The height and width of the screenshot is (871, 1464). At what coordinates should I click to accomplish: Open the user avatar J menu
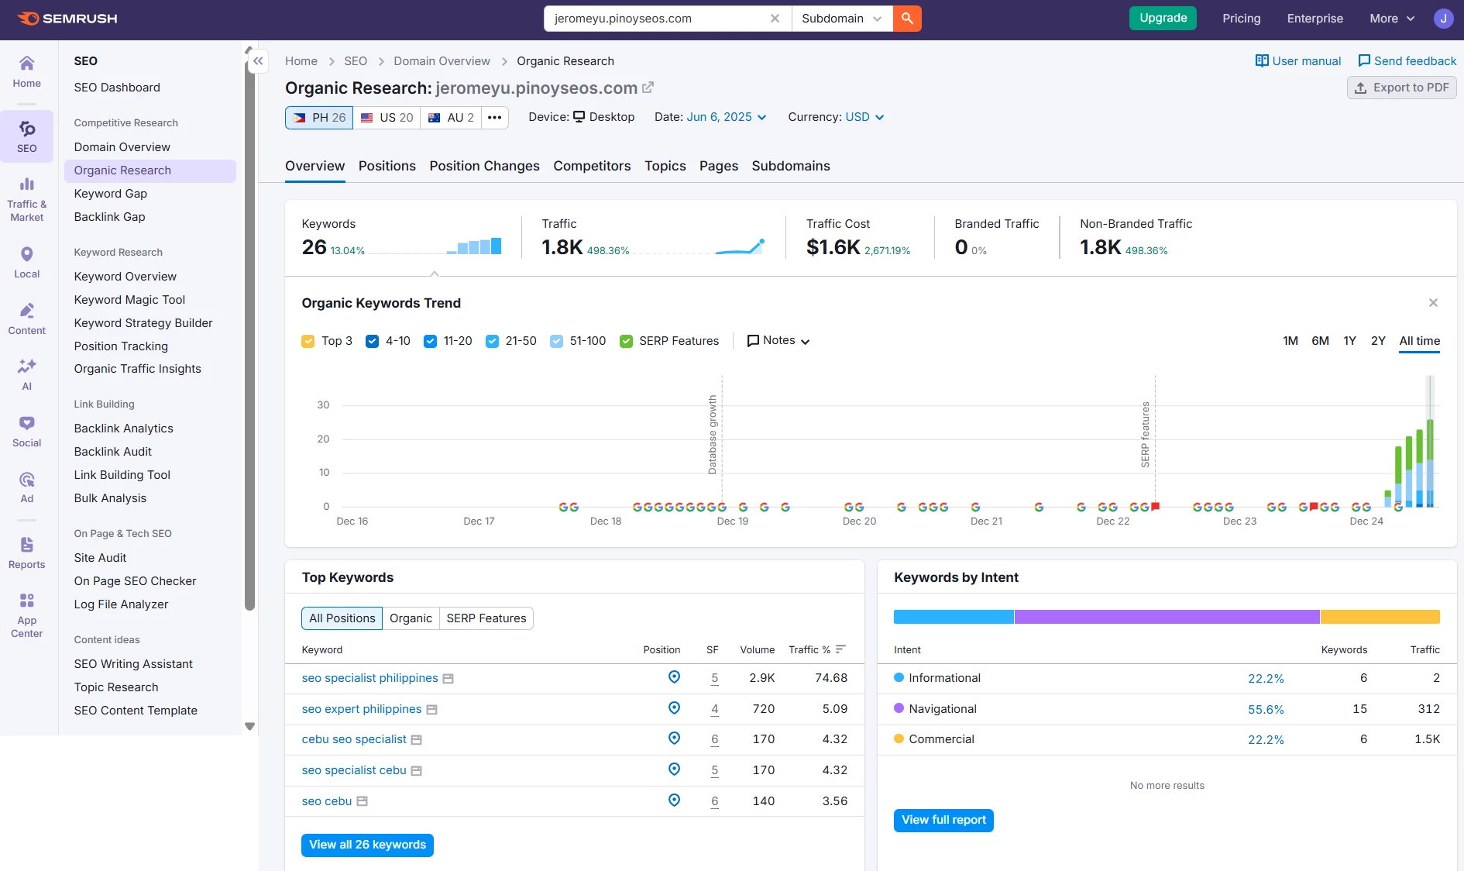1443,19
